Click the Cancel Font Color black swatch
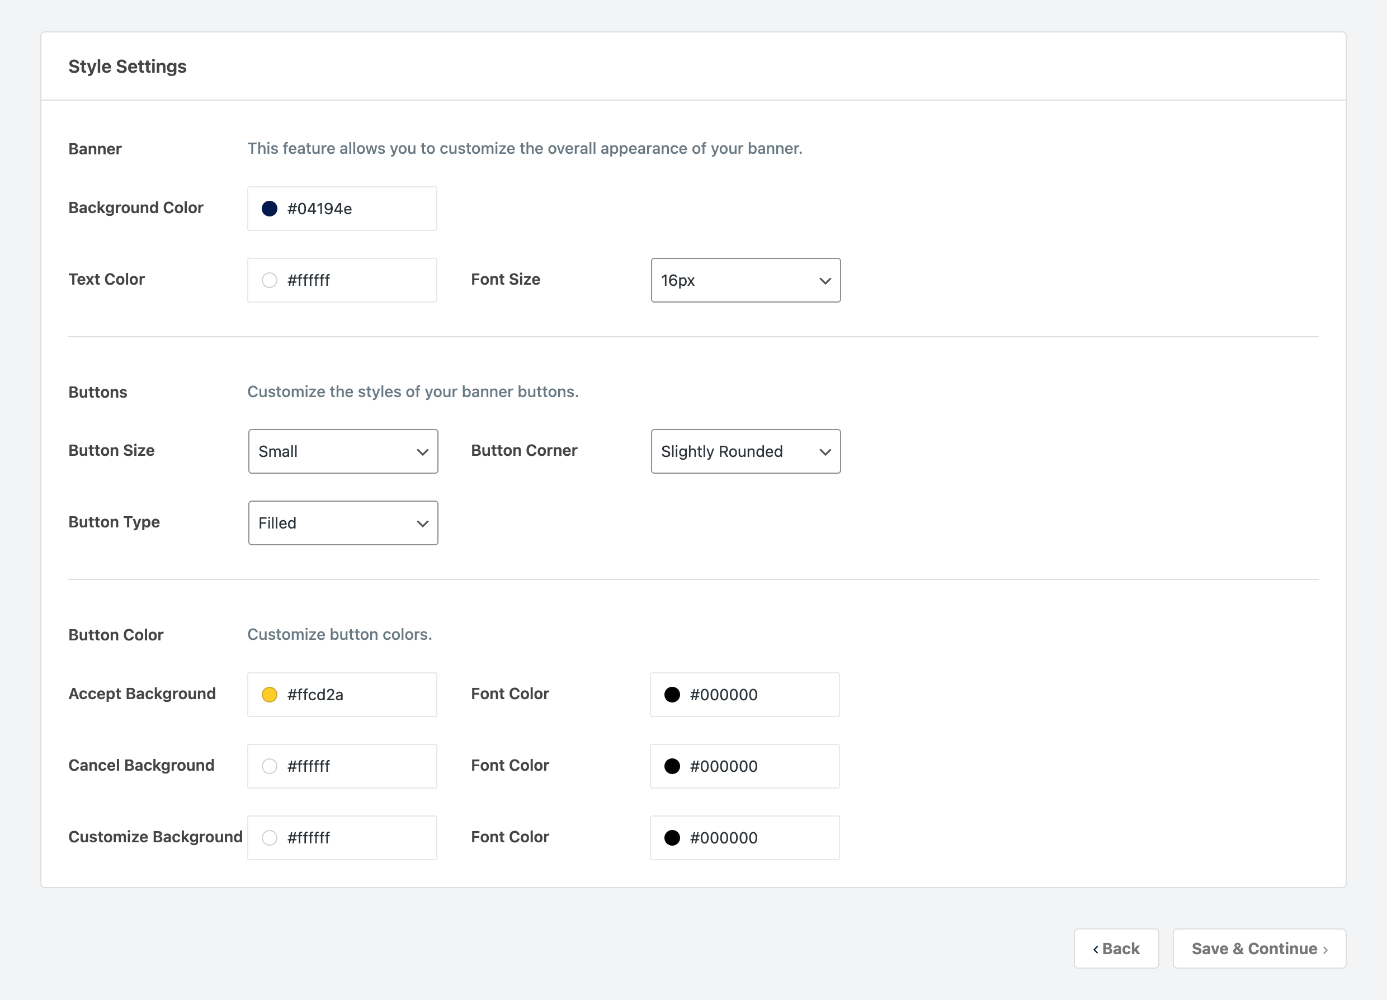The width and height of the screenshot is (1387, 1000). point(672,766)
